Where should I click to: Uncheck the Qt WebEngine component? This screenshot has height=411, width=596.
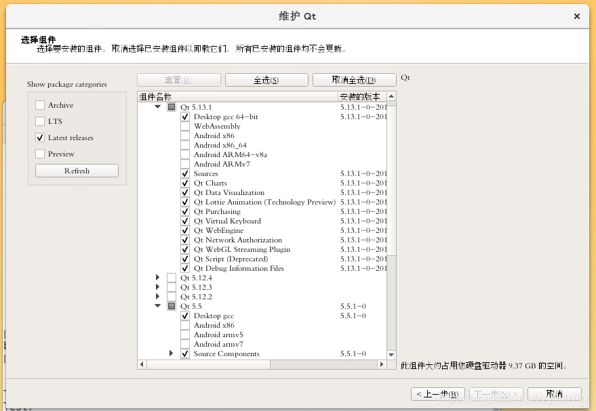185,230
